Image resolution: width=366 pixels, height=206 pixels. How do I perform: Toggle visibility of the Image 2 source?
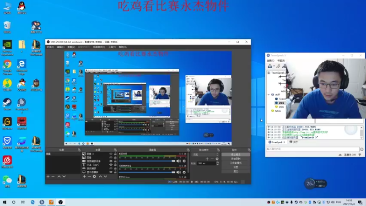(111, 154)
